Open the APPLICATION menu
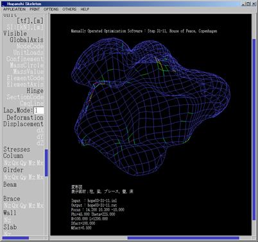The height and width of the screenshot is (242, 258). pyautogui.click(x=14, y=10)
